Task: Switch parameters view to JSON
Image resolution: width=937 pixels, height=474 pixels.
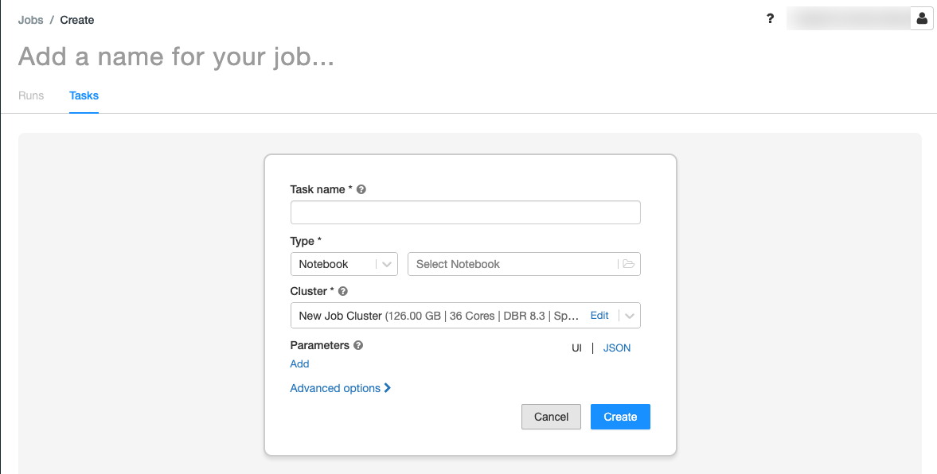Action: [617, 348]
